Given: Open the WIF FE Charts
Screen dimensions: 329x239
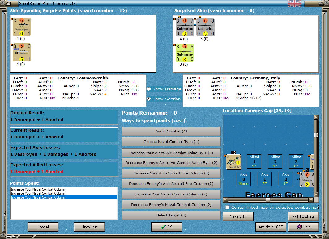Looking at the screenshot, I should [x=304, y=216].
